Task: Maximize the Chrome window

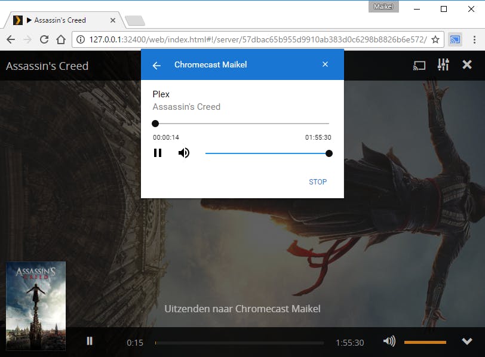Action: click(x=444, y=9)
